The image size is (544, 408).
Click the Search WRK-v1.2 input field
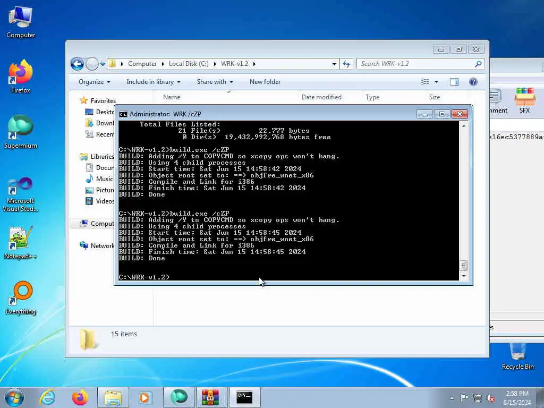[416, 64]
